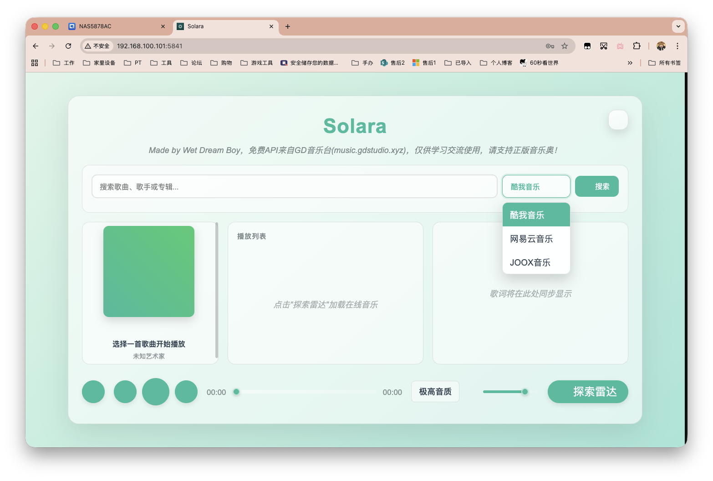Open the 酷我音乐 source dropdown

click(x=536, y=186)
